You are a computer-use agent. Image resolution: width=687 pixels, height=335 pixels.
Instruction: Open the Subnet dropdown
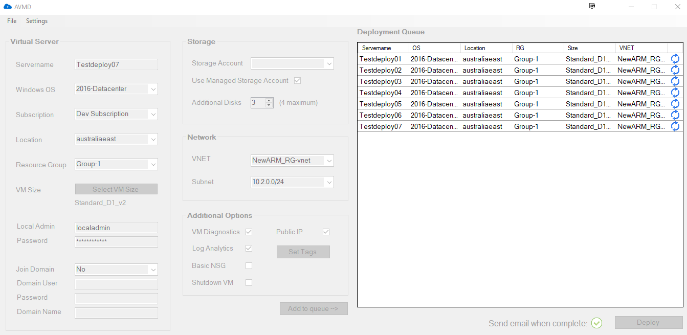coord(292,182)
